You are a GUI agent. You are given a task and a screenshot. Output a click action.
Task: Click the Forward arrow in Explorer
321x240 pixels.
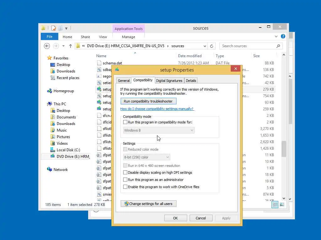(x=56, y=46)
